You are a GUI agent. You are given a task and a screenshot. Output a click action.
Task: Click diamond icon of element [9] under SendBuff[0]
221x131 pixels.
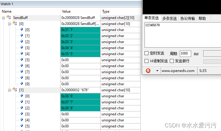point(22,83)
